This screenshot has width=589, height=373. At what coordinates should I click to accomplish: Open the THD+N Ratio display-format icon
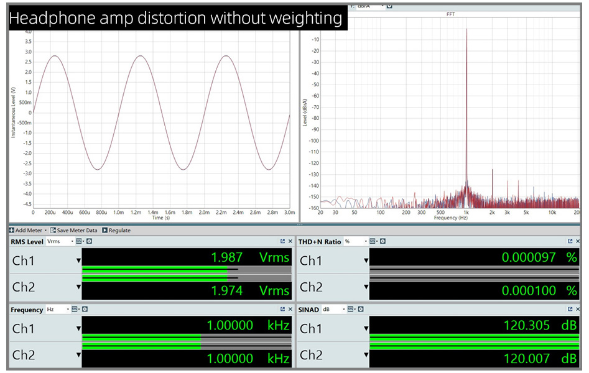tap(374, 241)
